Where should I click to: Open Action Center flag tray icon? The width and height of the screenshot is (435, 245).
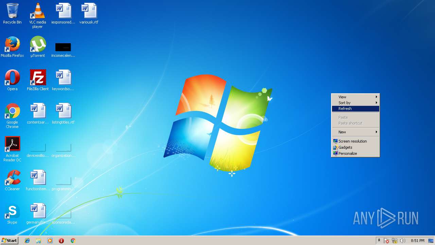click(386, 241)
